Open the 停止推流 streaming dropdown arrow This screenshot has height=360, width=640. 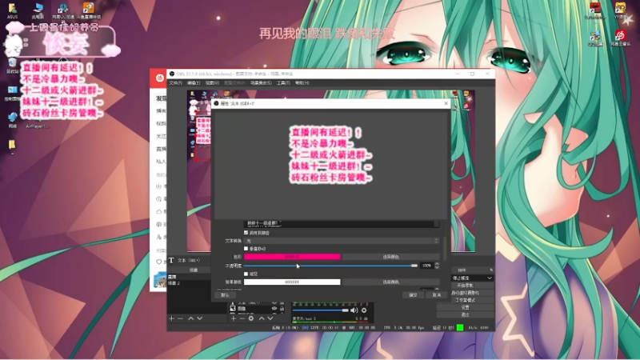pyautogui.click(x=489, y=278)
